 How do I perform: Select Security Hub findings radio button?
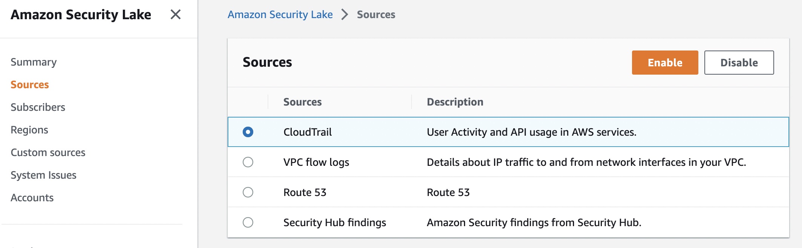pos(248,222)
